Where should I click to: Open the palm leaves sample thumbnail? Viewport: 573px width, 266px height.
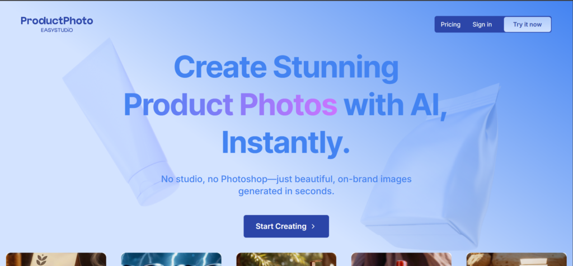click(286, 259)
